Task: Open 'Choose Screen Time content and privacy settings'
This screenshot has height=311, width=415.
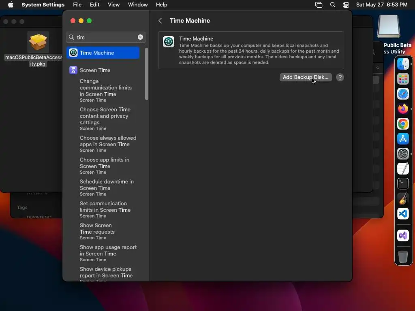Action: point(106,119)
